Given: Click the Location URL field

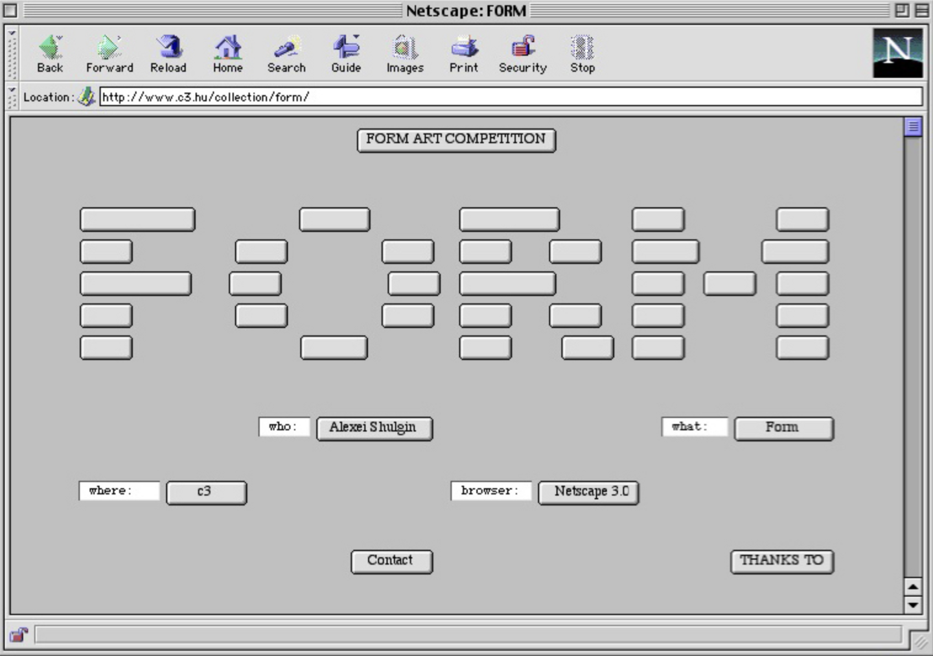Looking at the screenshot, I should tap(511, 97).
